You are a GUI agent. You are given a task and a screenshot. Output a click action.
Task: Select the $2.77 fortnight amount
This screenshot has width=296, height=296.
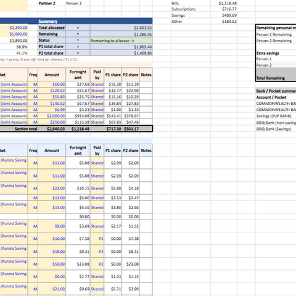(78, 276)
